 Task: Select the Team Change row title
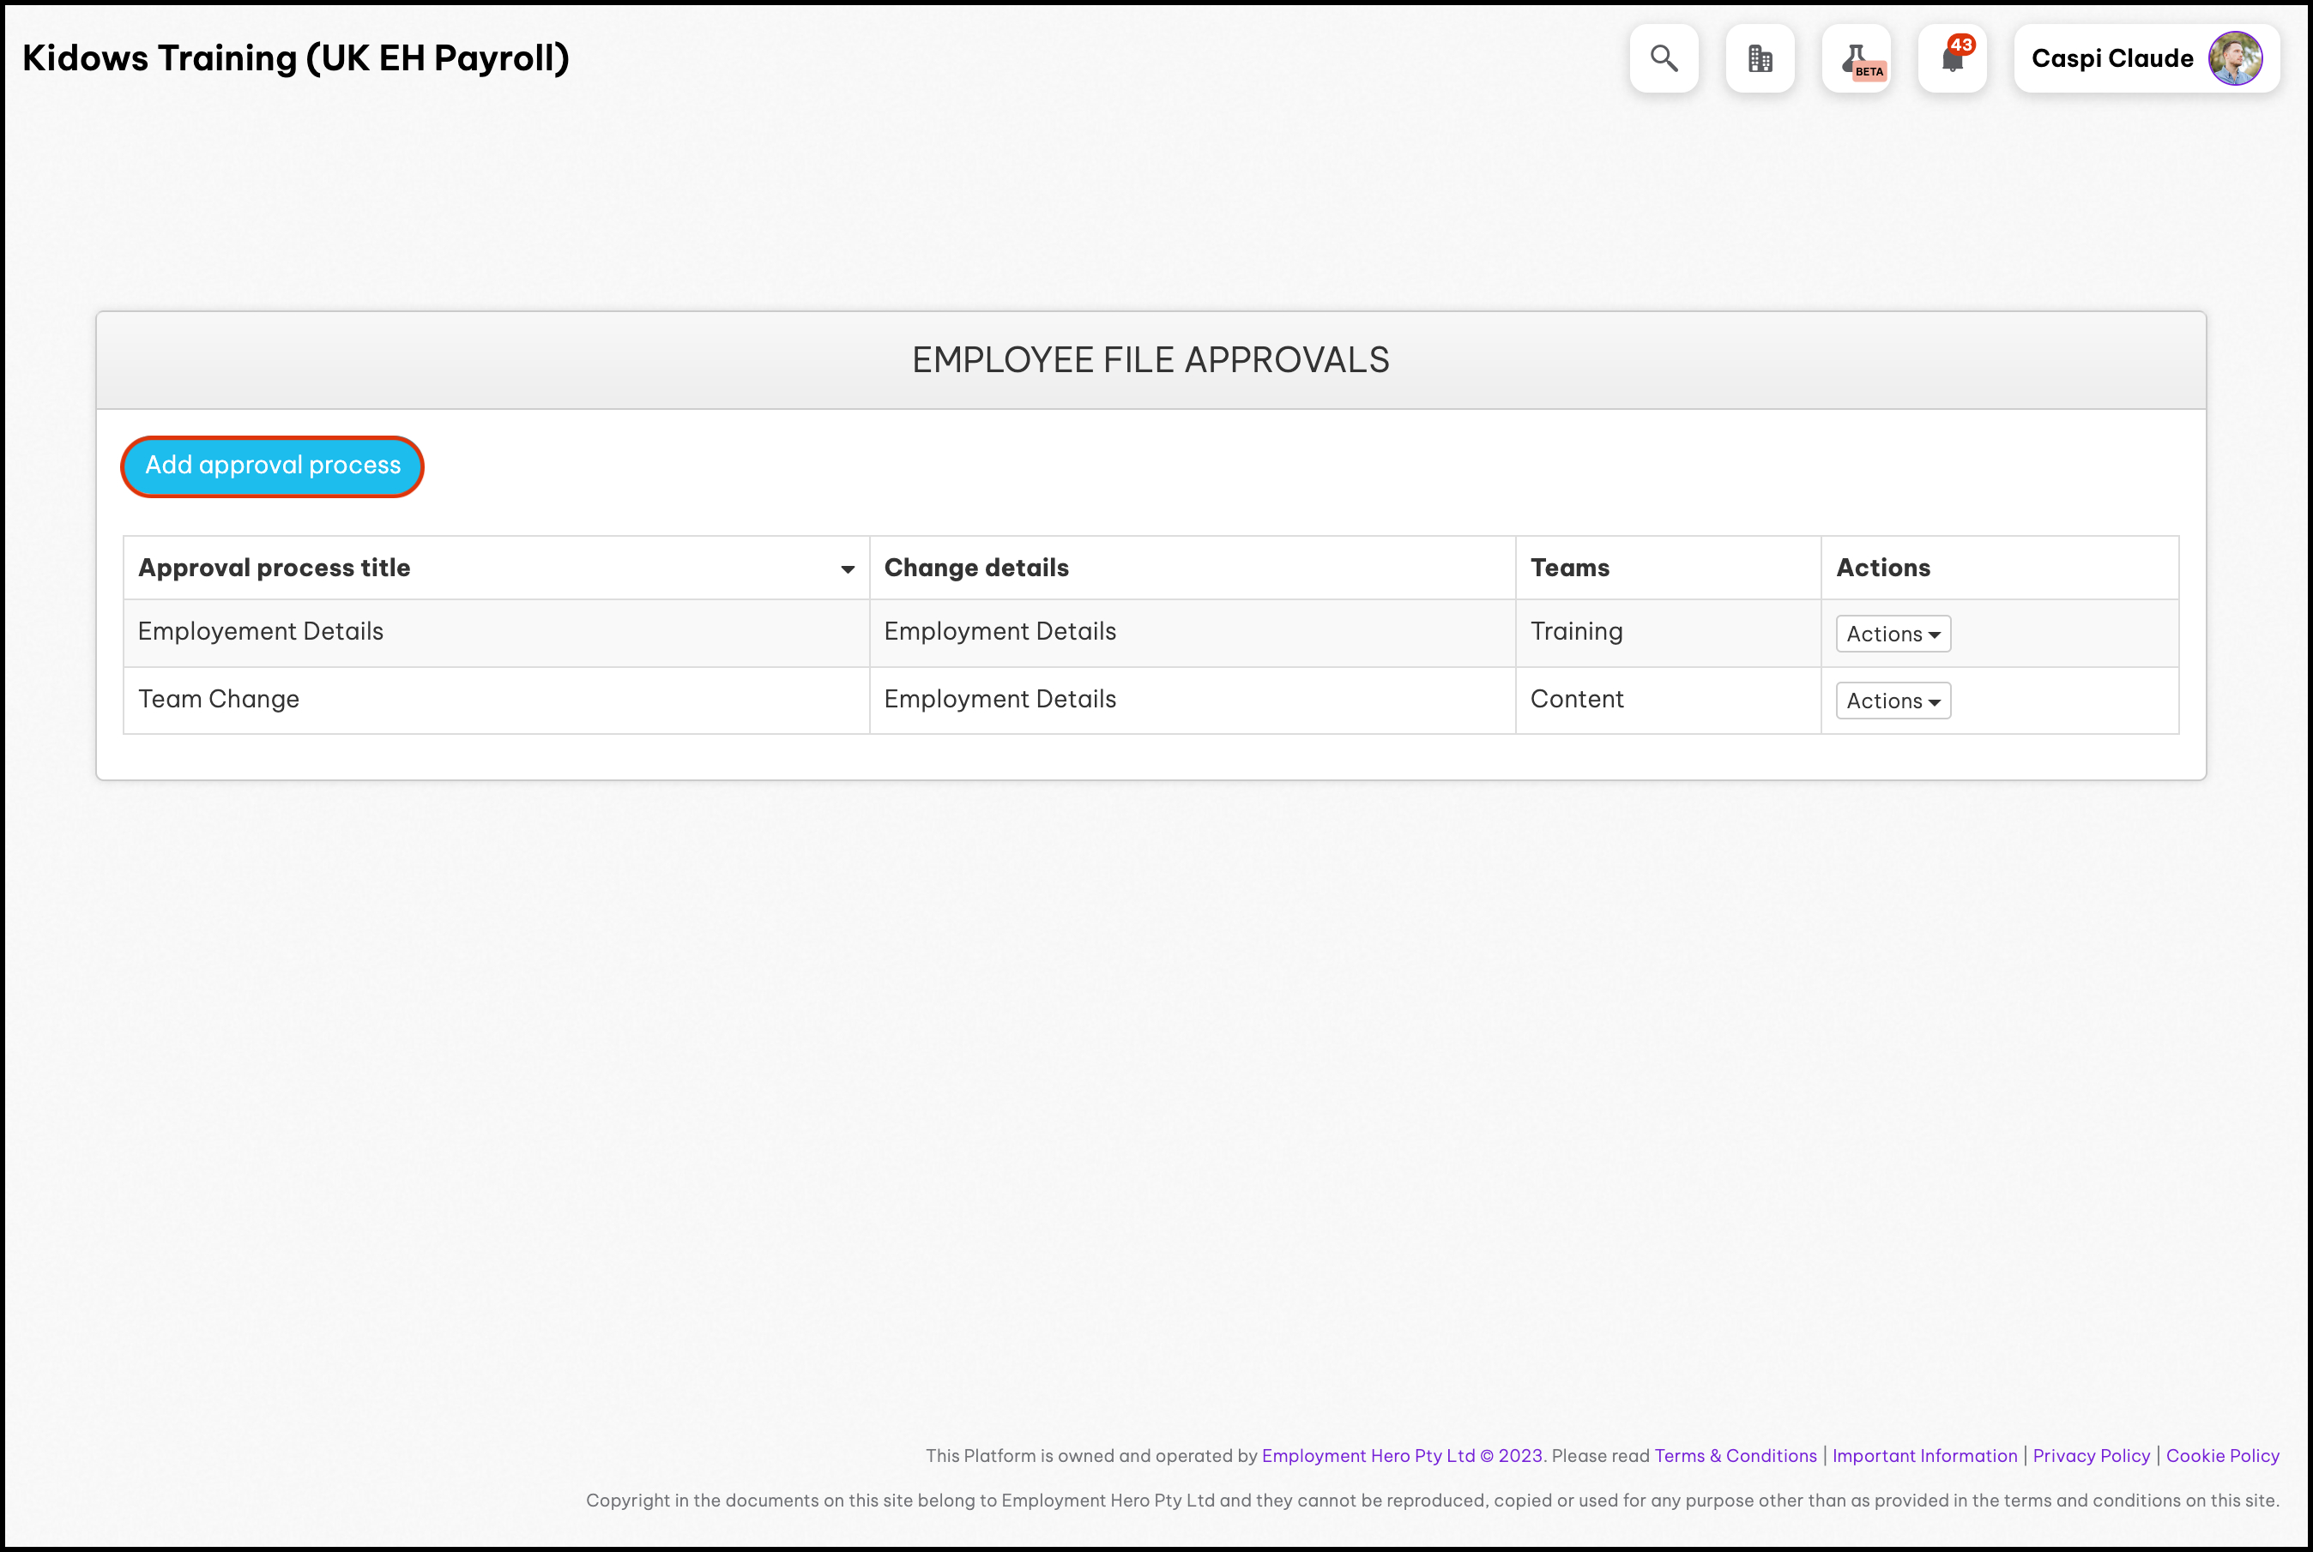point(219,700)
